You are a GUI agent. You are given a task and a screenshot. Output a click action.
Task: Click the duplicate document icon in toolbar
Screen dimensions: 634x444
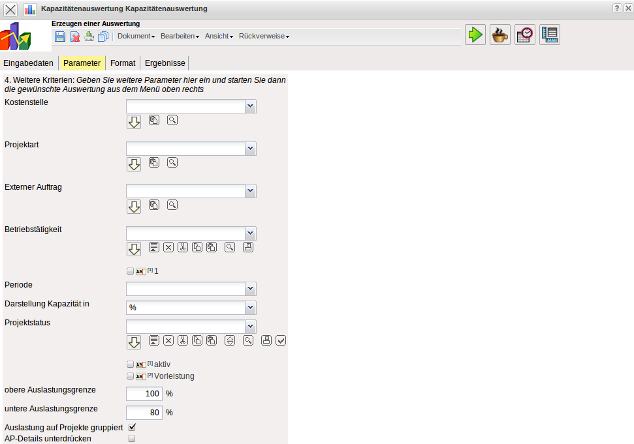click(103, 37)
